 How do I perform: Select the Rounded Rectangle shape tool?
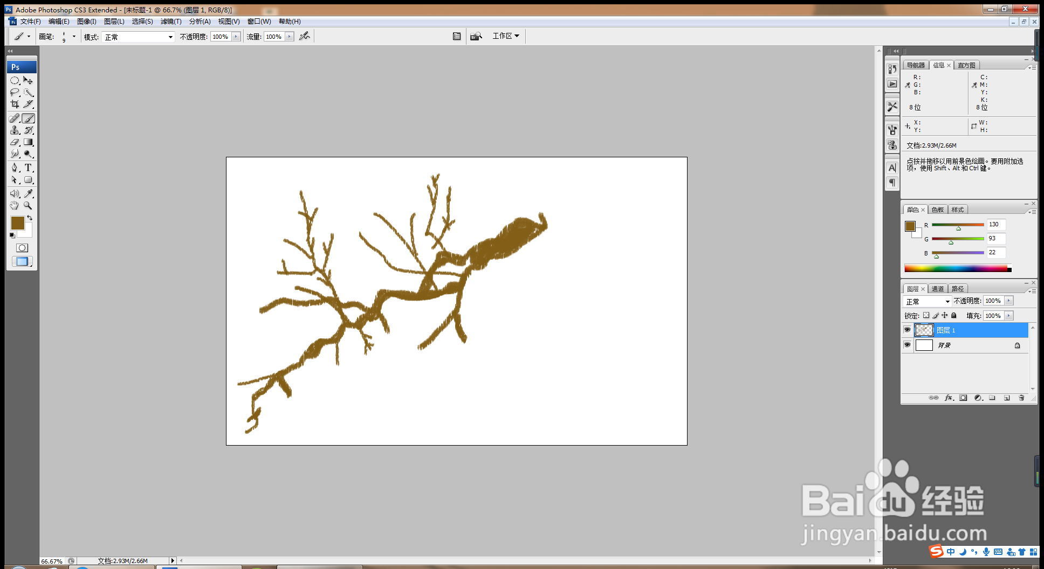(x=29, y=180)
